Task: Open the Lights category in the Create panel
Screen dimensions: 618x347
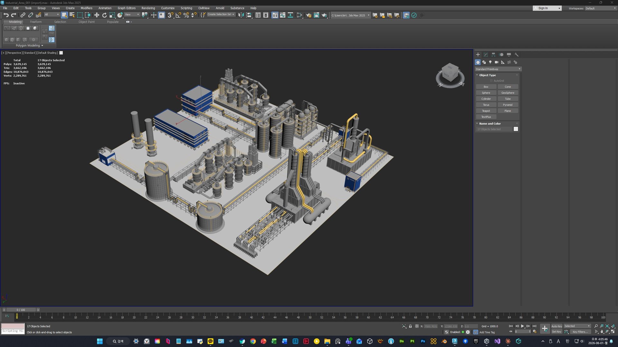Action: pos(490,62)
